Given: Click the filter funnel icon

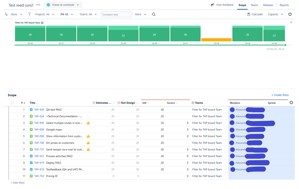Looking at the screenshot, I should (29, 14).
